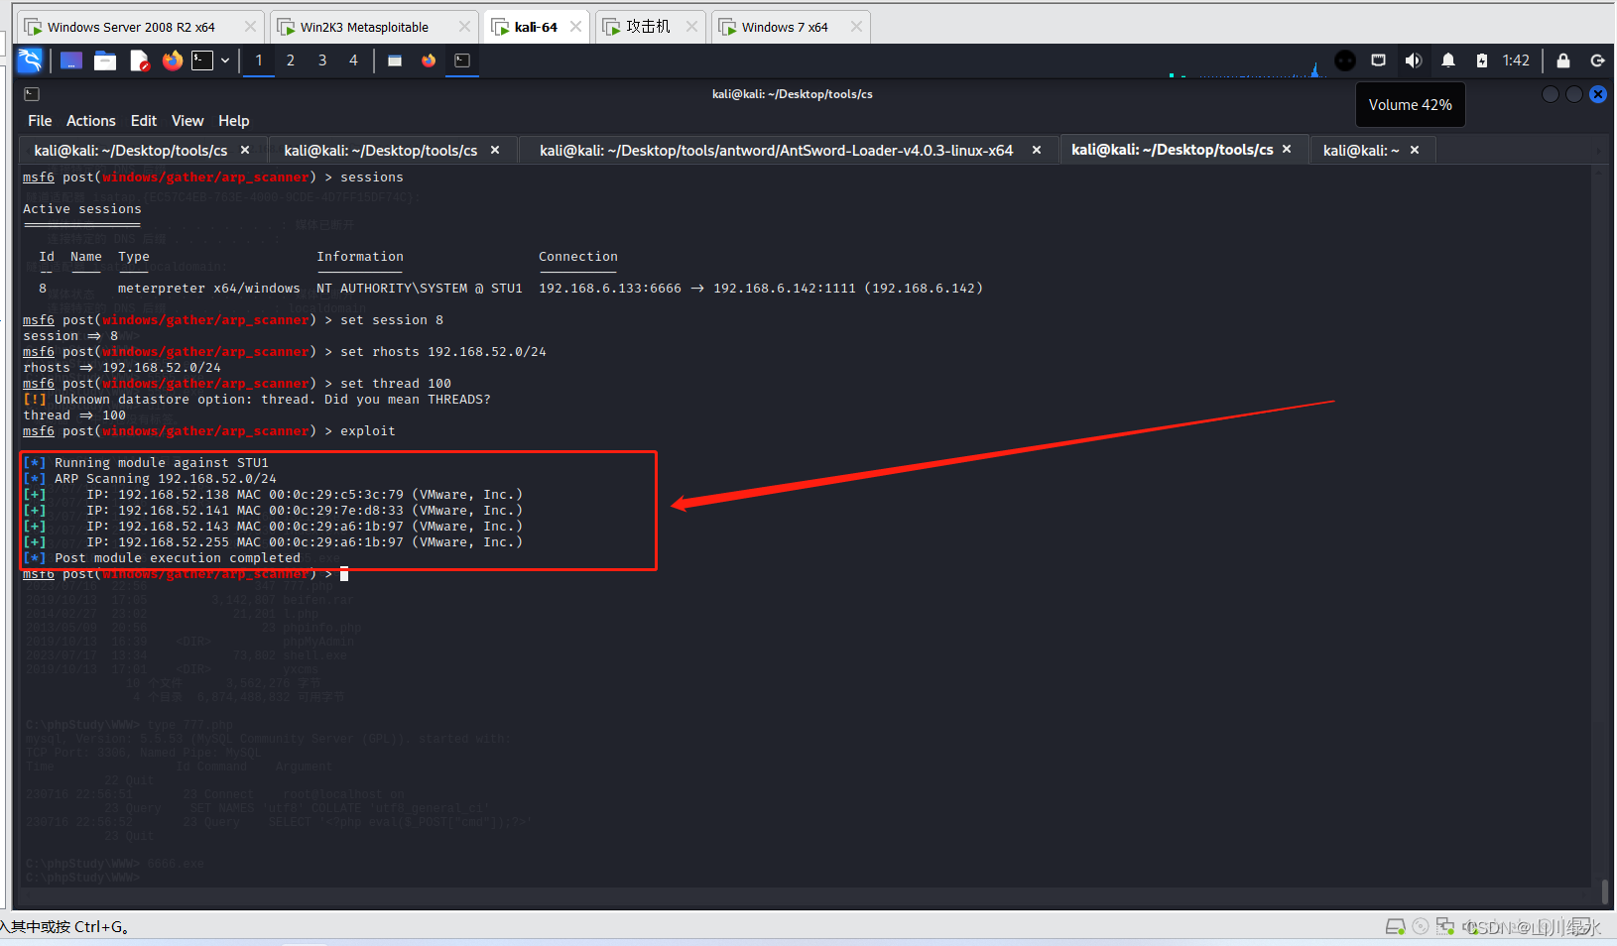Close the 攻击机 VM tab
This screenshot has height=946, width=1617.
tap(691, 27)
